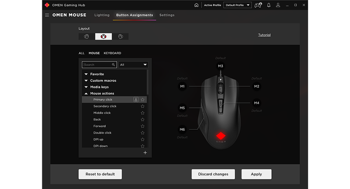The image size is (350, 189).
Task: Switch to the KEYBOARD filter tab
Action: tap(112, 53)
